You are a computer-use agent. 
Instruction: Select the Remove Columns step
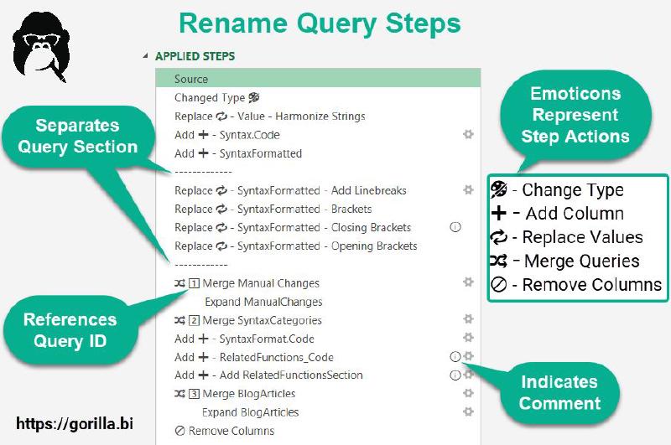pos(318,431)
